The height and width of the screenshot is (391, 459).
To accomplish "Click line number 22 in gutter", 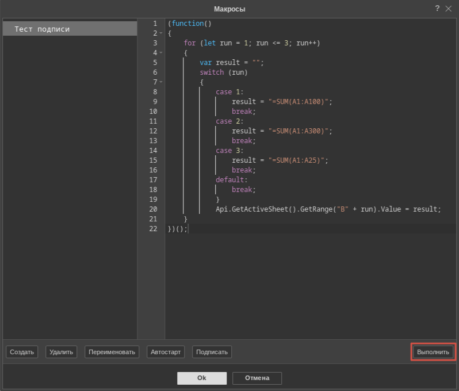I will 153,229.
